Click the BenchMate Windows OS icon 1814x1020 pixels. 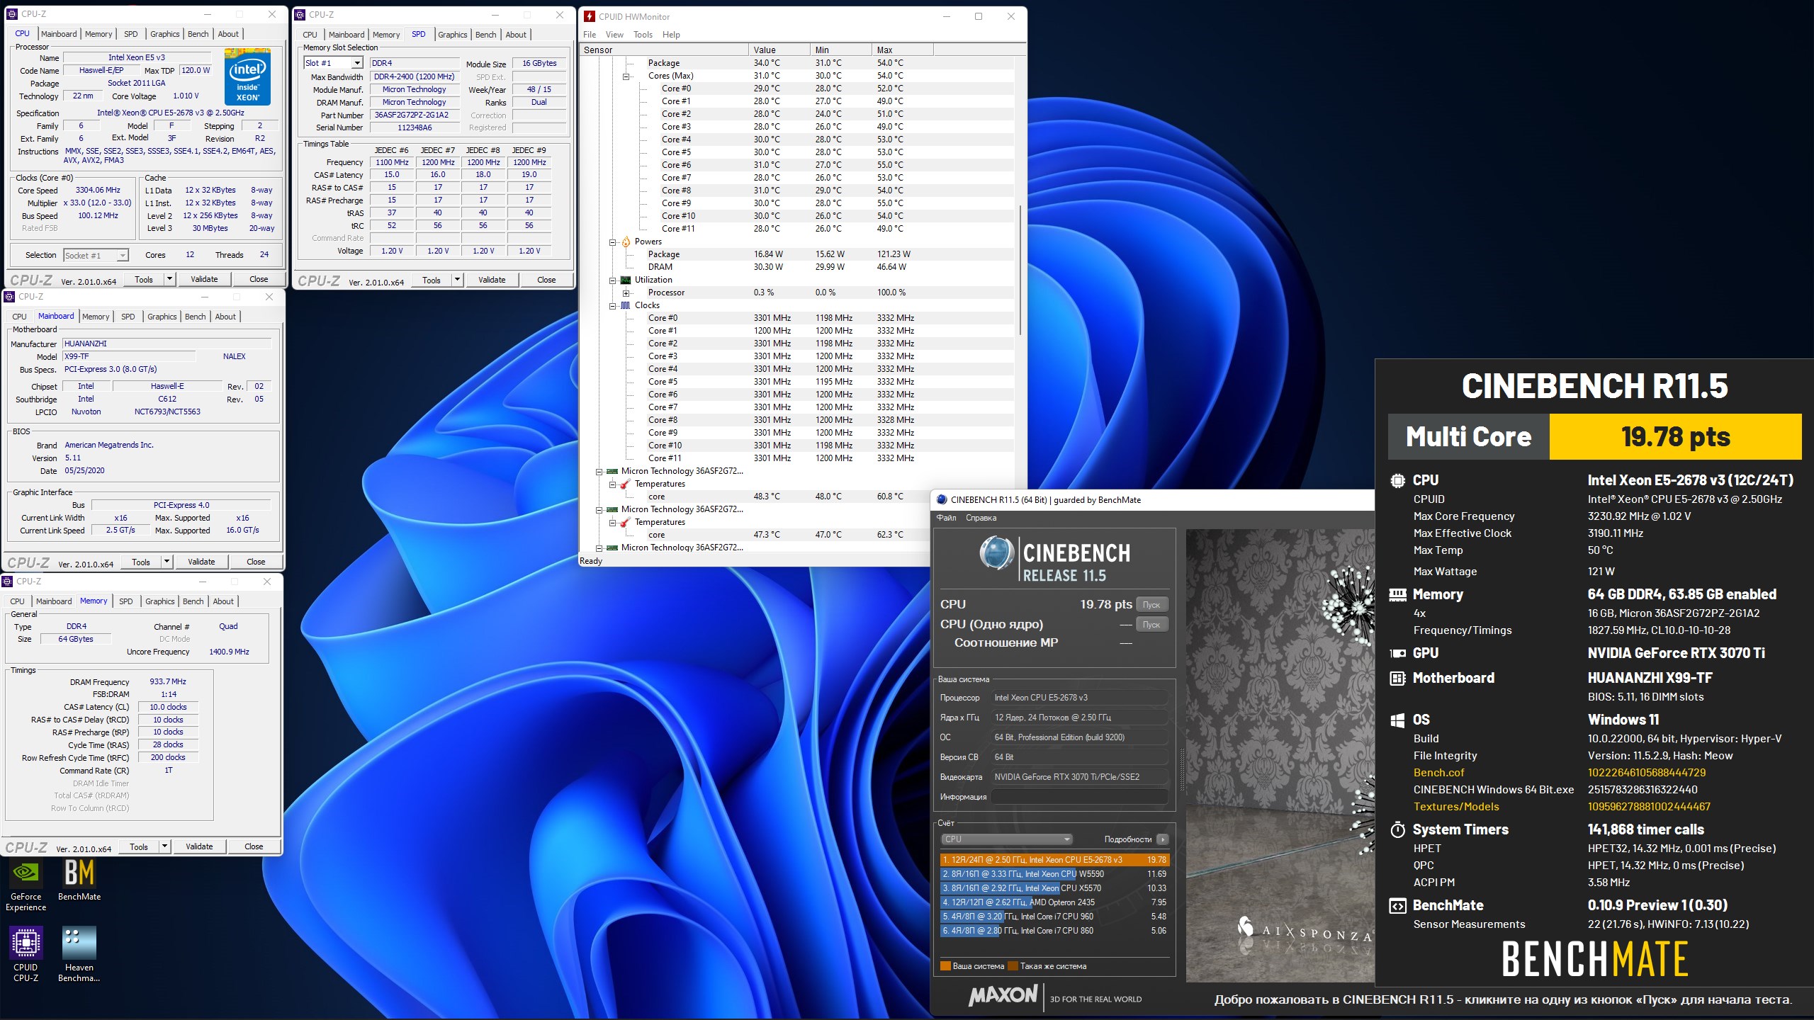[x=1397, y=720]
